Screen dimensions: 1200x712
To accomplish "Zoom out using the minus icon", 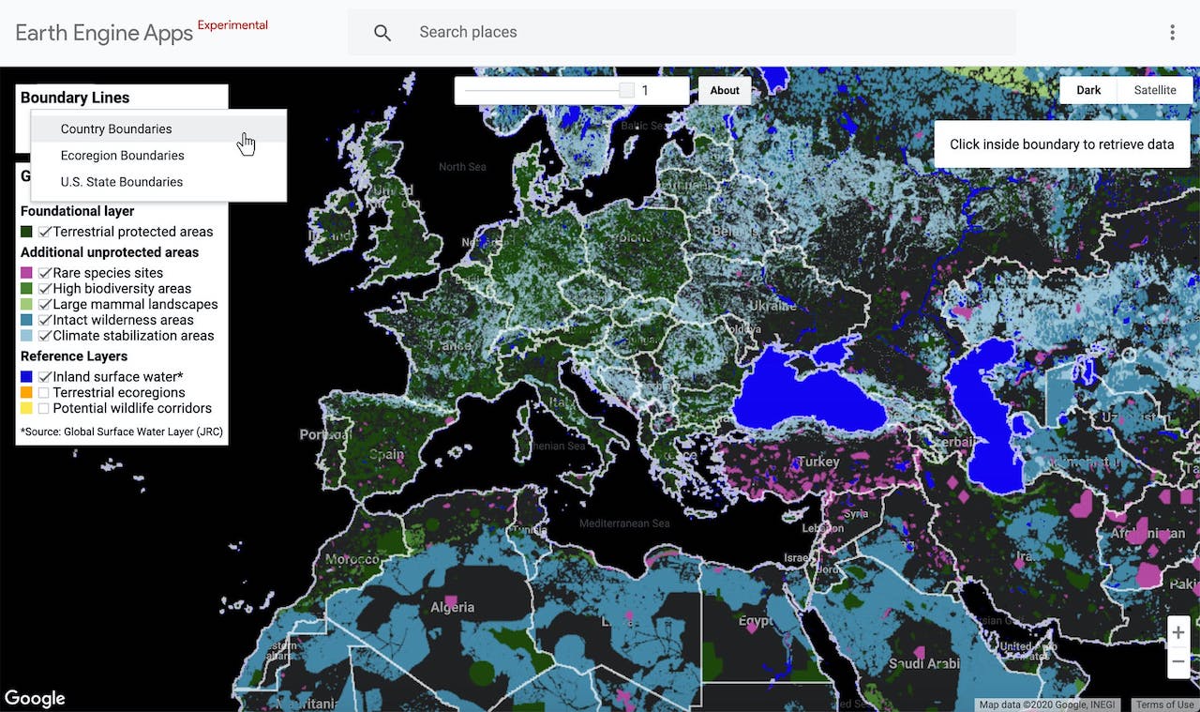I will coord(1178,663).
